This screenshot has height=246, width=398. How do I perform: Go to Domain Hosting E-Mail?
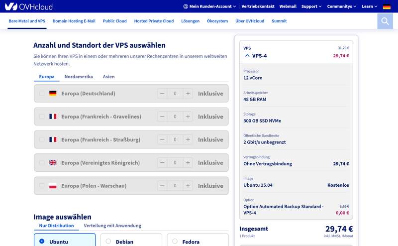[74, 21]
